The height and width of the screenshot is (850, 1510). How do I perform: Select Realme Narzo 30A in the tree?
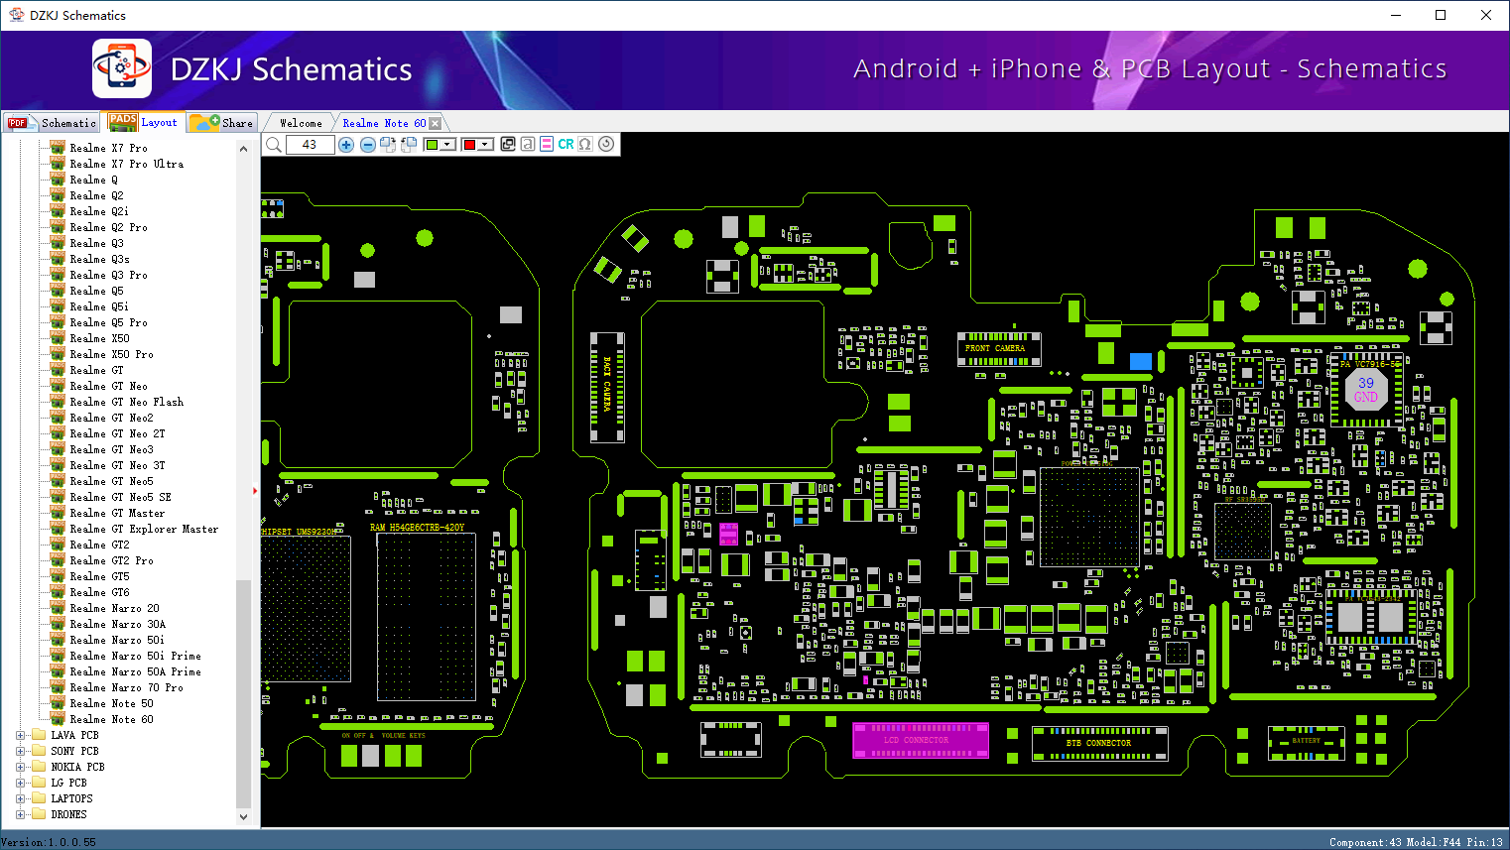117,624
